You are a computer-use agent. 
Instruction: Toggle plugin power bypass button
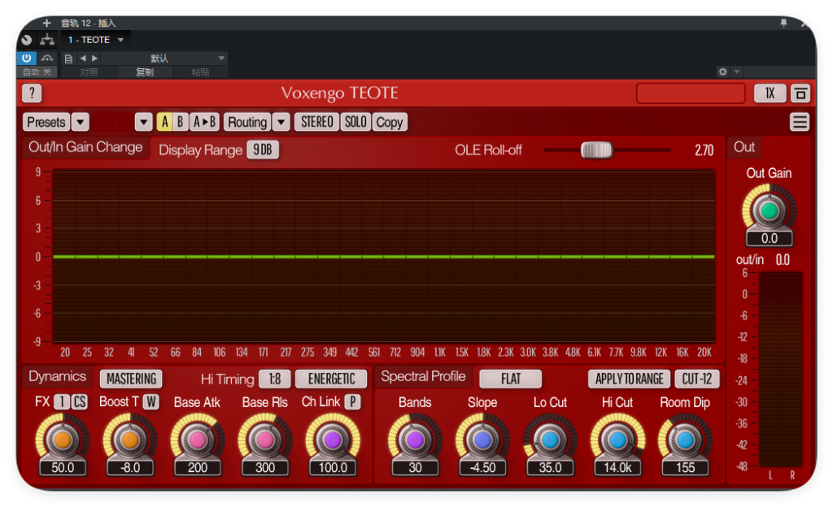(27, 58)
